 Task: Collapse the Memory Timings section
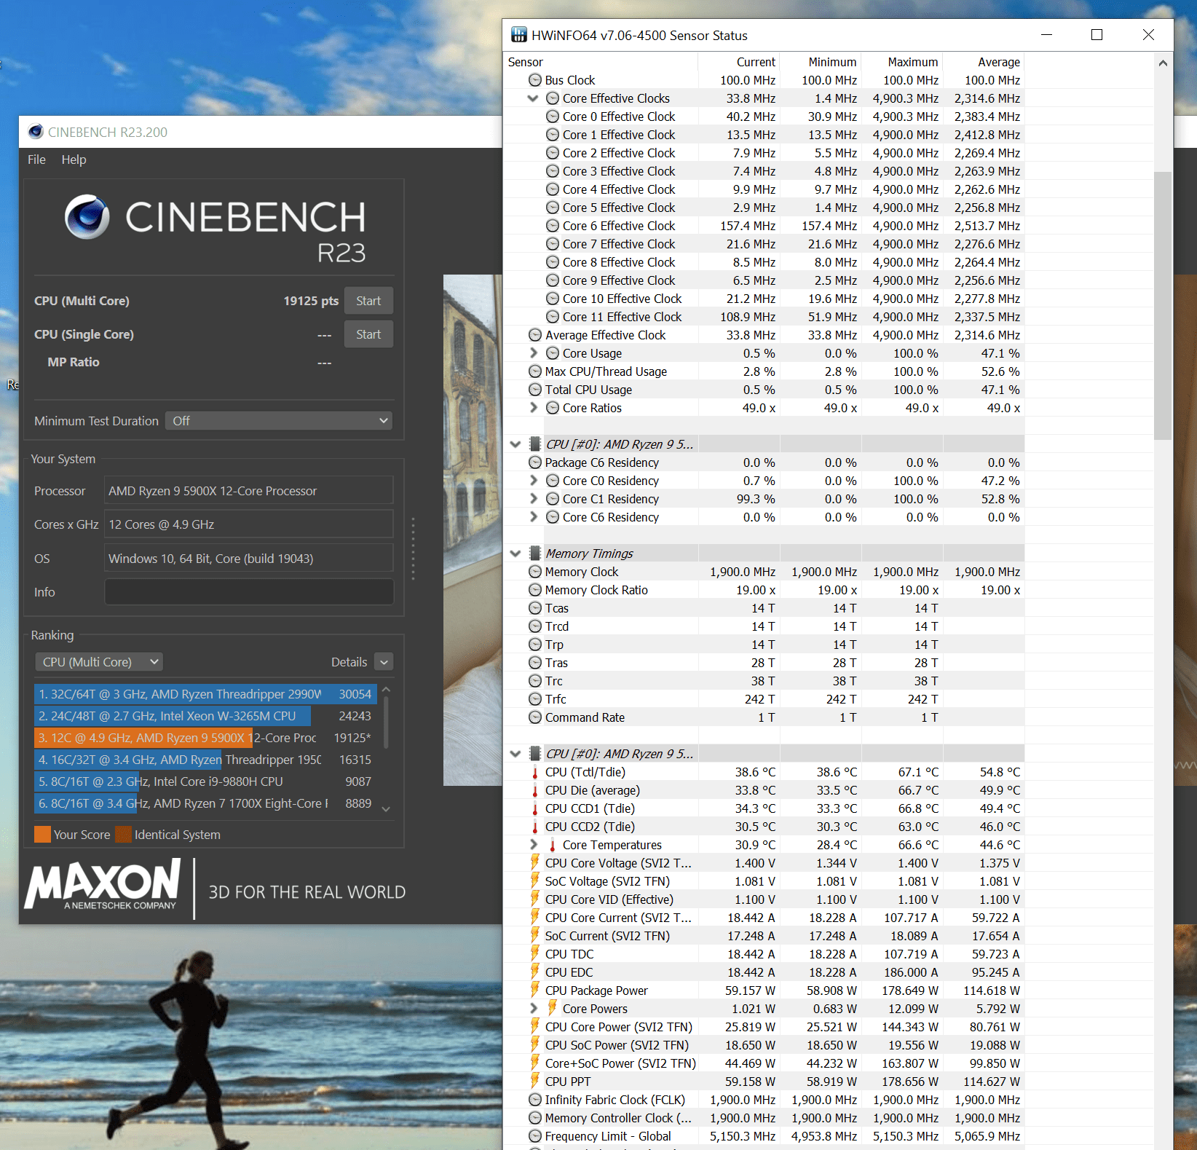515,554
